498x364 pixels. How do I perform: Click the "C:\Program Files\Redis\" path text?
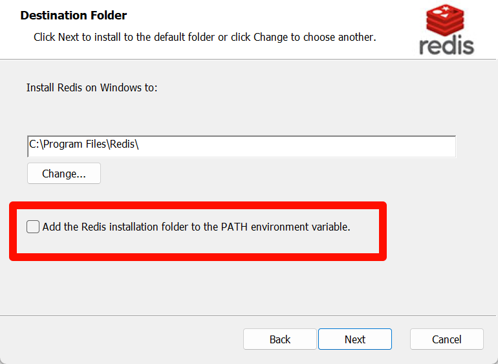click(x=84, y=145)
